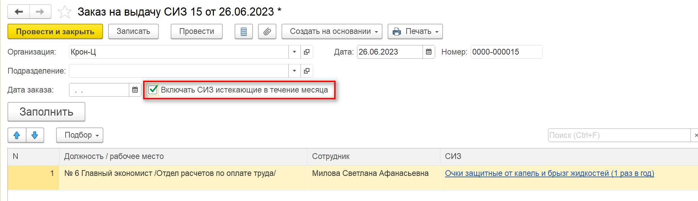Focus the Поиск search field

(619, 135)
